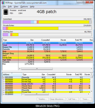Screen dimensions: 95x108
Task: Sort summary by Committed column header
Action: 43,40
